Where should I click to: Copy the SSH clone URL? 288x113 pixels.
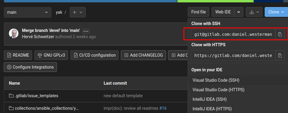[280, 34]
